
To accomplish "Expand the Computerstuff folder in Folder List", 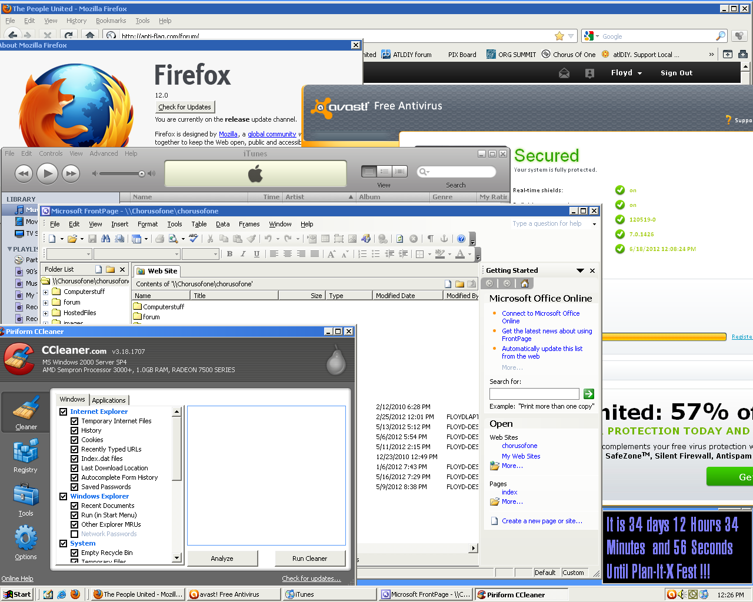I will [x=45, y=292].
